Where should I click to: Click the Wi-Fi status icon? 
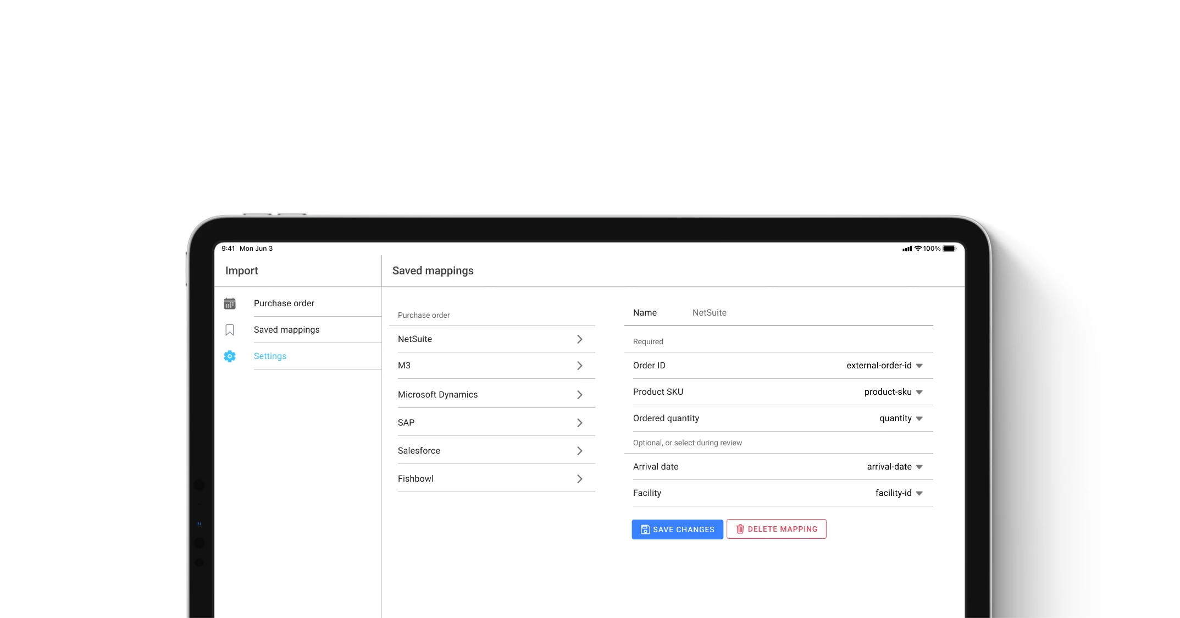pos(918,249)
